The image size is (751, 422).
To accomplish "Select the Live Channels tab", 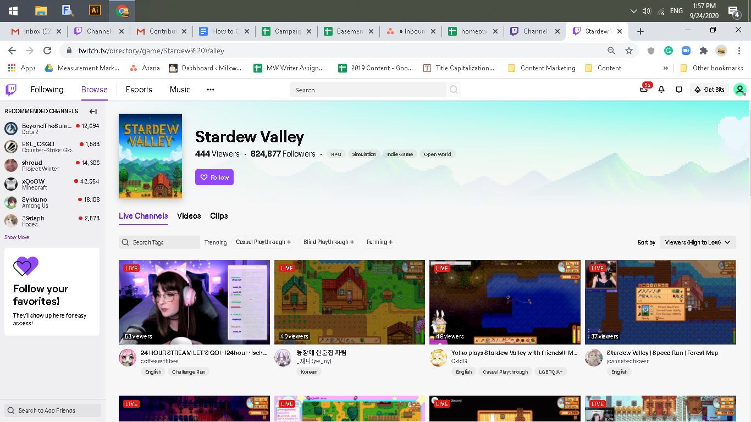I will 143,216.
